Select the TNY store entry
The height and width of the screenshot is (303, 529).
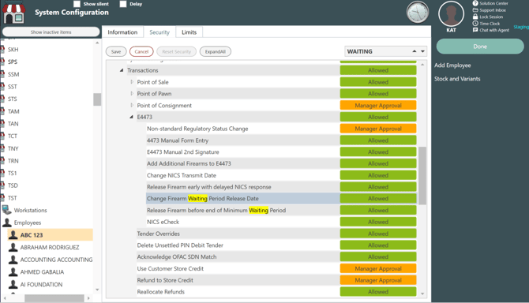point(13,148)
